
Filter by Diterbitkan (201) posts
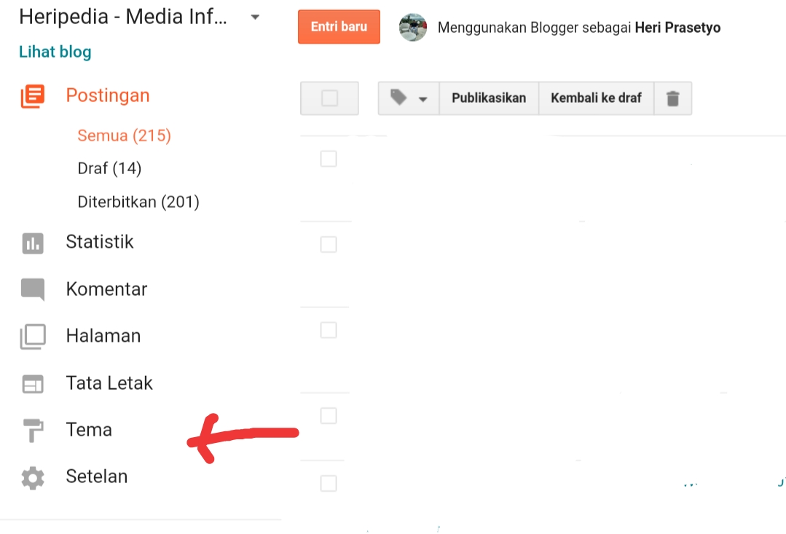[138, 202]
